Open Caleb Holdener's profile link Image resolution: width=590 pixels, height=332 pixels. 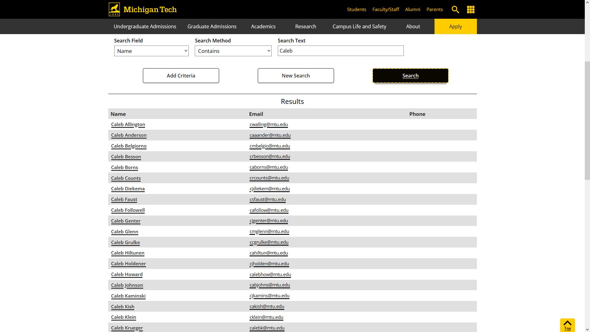click(128, 264)
